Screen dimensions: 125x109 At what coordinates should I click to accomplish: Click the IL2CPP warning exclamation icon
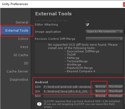click(x=39, y=104)
